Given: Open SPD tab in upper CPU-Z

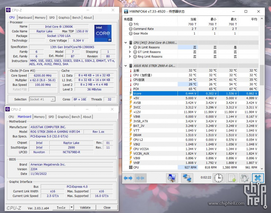Looking at the screenshot, I should pos(52,18).
